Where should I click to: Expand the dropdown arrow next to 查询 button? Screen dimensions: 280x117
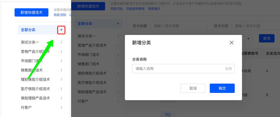pyautogui.click(x=249, y=39)
